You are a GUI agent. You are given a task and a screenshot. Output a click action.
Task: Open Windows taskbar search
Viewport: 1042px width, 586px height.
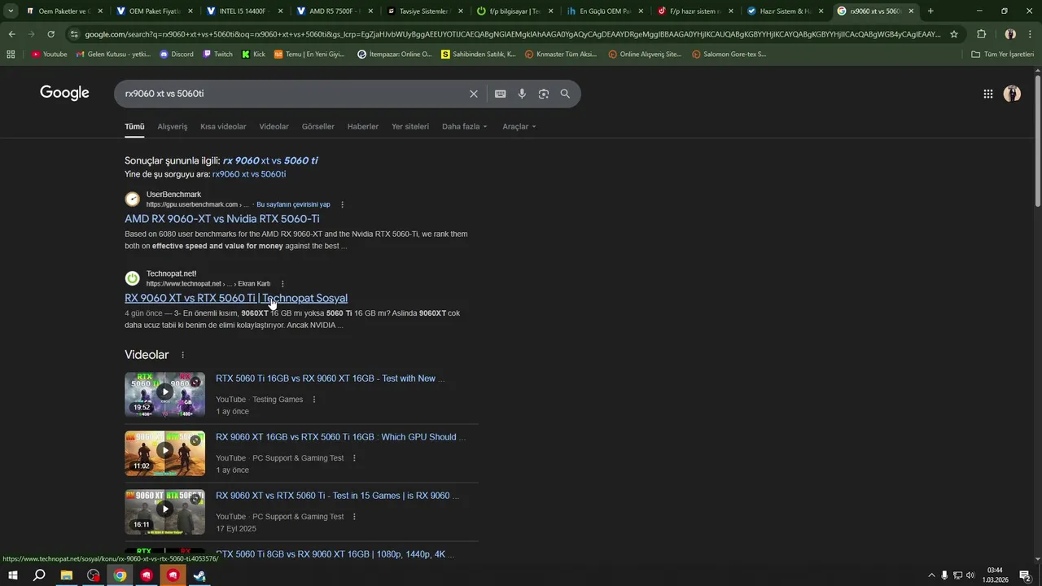39,575
